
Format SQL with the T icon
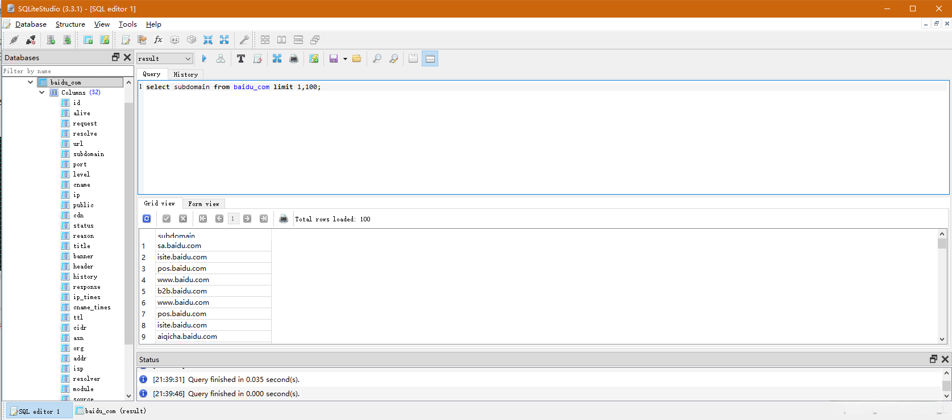pyautogui.click(x=241, y=58)
